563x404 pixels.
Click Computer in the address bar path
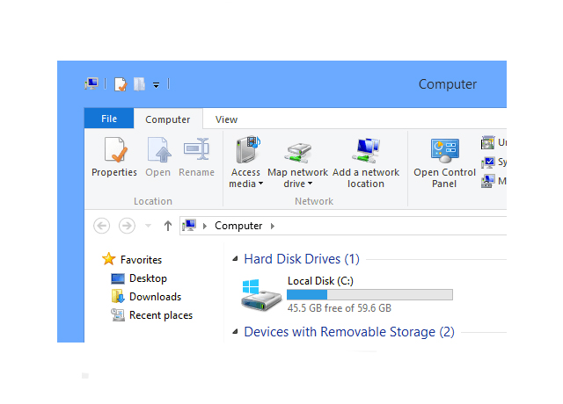238,226
